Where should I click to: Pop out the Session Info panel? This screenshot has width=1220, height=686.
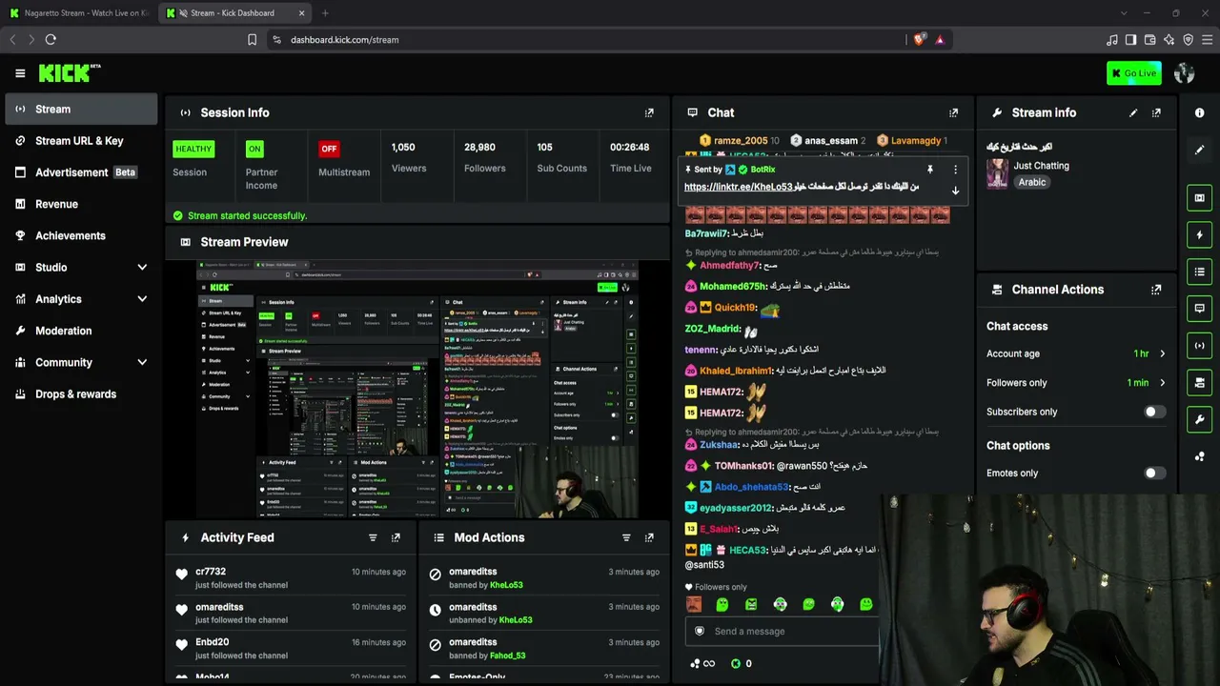649,112
